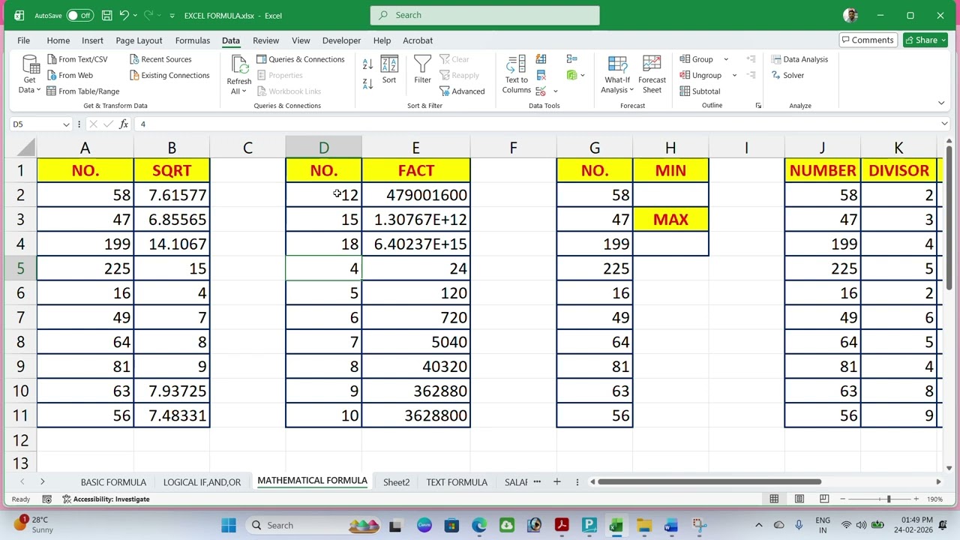This screenshot has height=540, width=960.
Task: Switch to Page Layout view in status bar
Action: (799, 499)
